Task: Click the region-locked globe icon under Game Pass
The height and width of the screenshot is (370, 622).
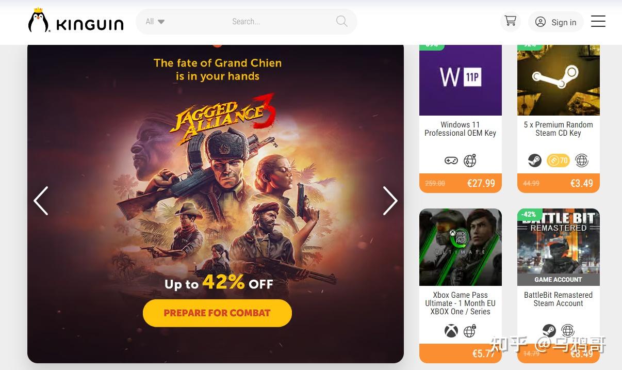Action: tap(469, 331)
